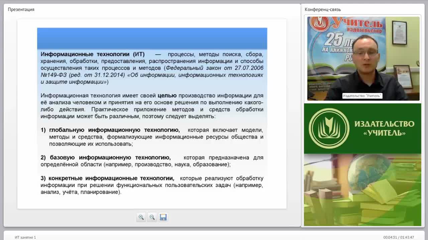Image resolution: width=428 pixels, height=240 pixels.
Task: Save the presentation with floppy disk icon
Action: (x=163, y=217)
